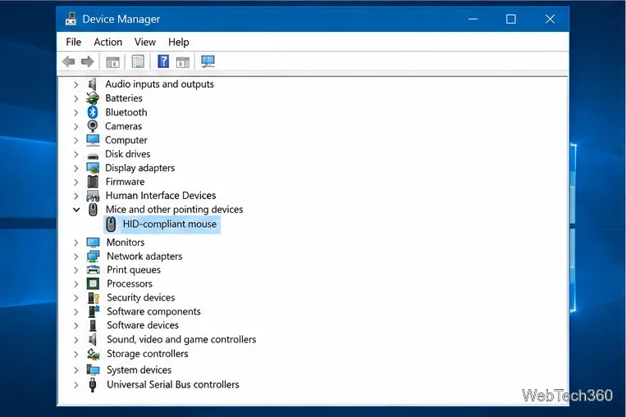Click the Security devices key icon
This screenshot has height=417, width=626.
pos(94,298)
